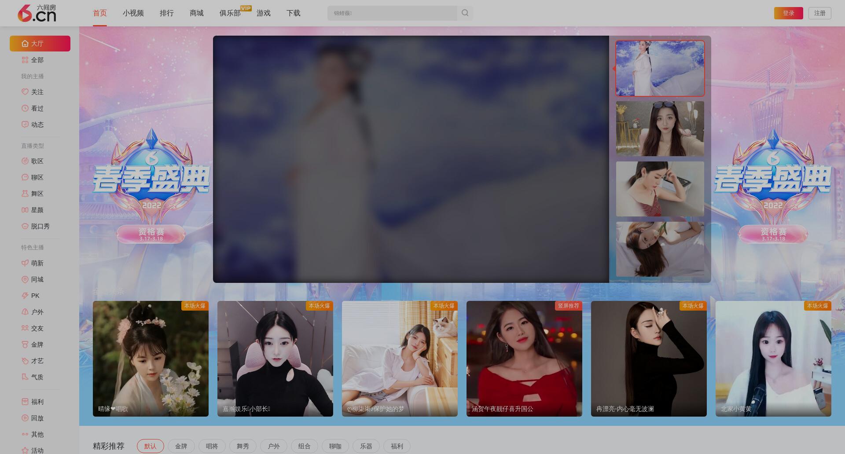The height and width of the screenshot is (454, 845).
Task: Click the main blurred video player
Action: click(x=411, y=159)
